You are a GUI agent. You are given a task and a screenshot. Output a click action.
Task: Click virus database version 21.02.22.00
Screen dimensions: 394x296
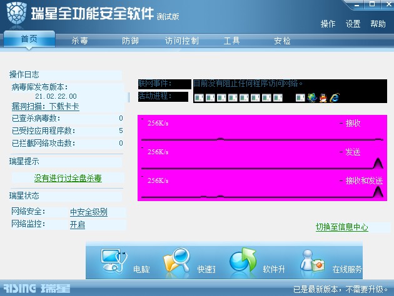(56, 96)
